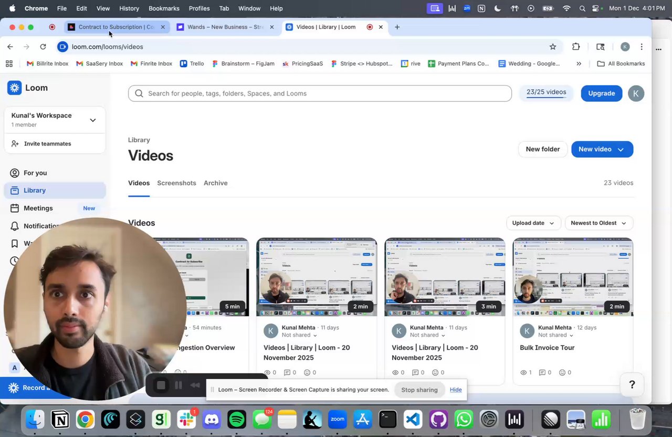This screenshot has height=437, width=672.
Task: Open Visual Studio Code from the Dock
Action: click(413, 419)
